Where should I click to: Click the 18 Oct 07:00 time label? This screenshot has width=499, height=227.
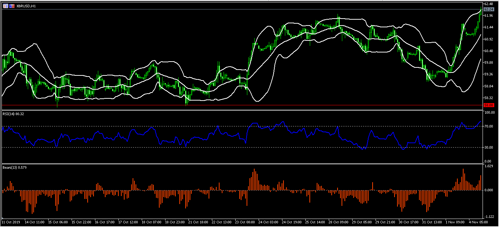coord(151,222)
